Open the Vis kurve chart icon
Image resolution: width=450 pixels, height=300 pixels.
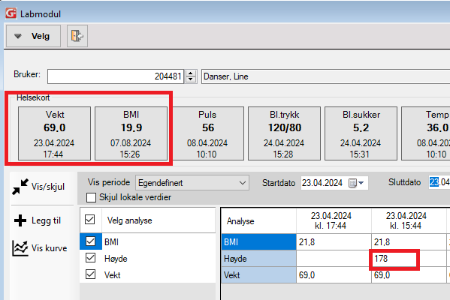point(20,247)
